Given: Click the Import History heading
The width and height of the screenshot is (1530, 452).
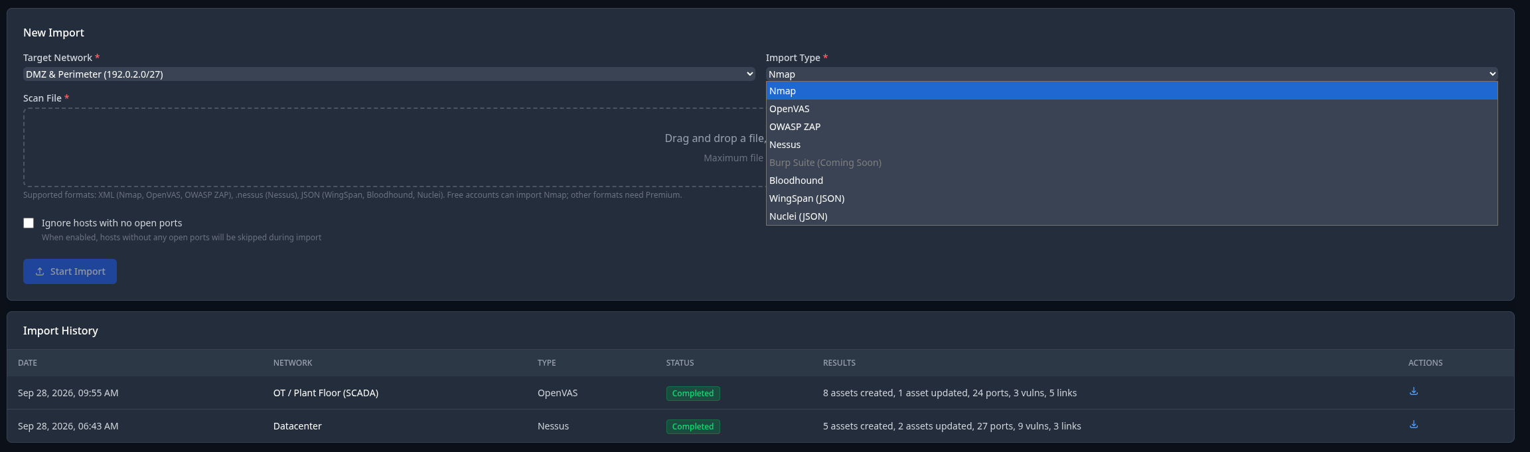Looking at the screenshot, I should click(x=60, y=331).
